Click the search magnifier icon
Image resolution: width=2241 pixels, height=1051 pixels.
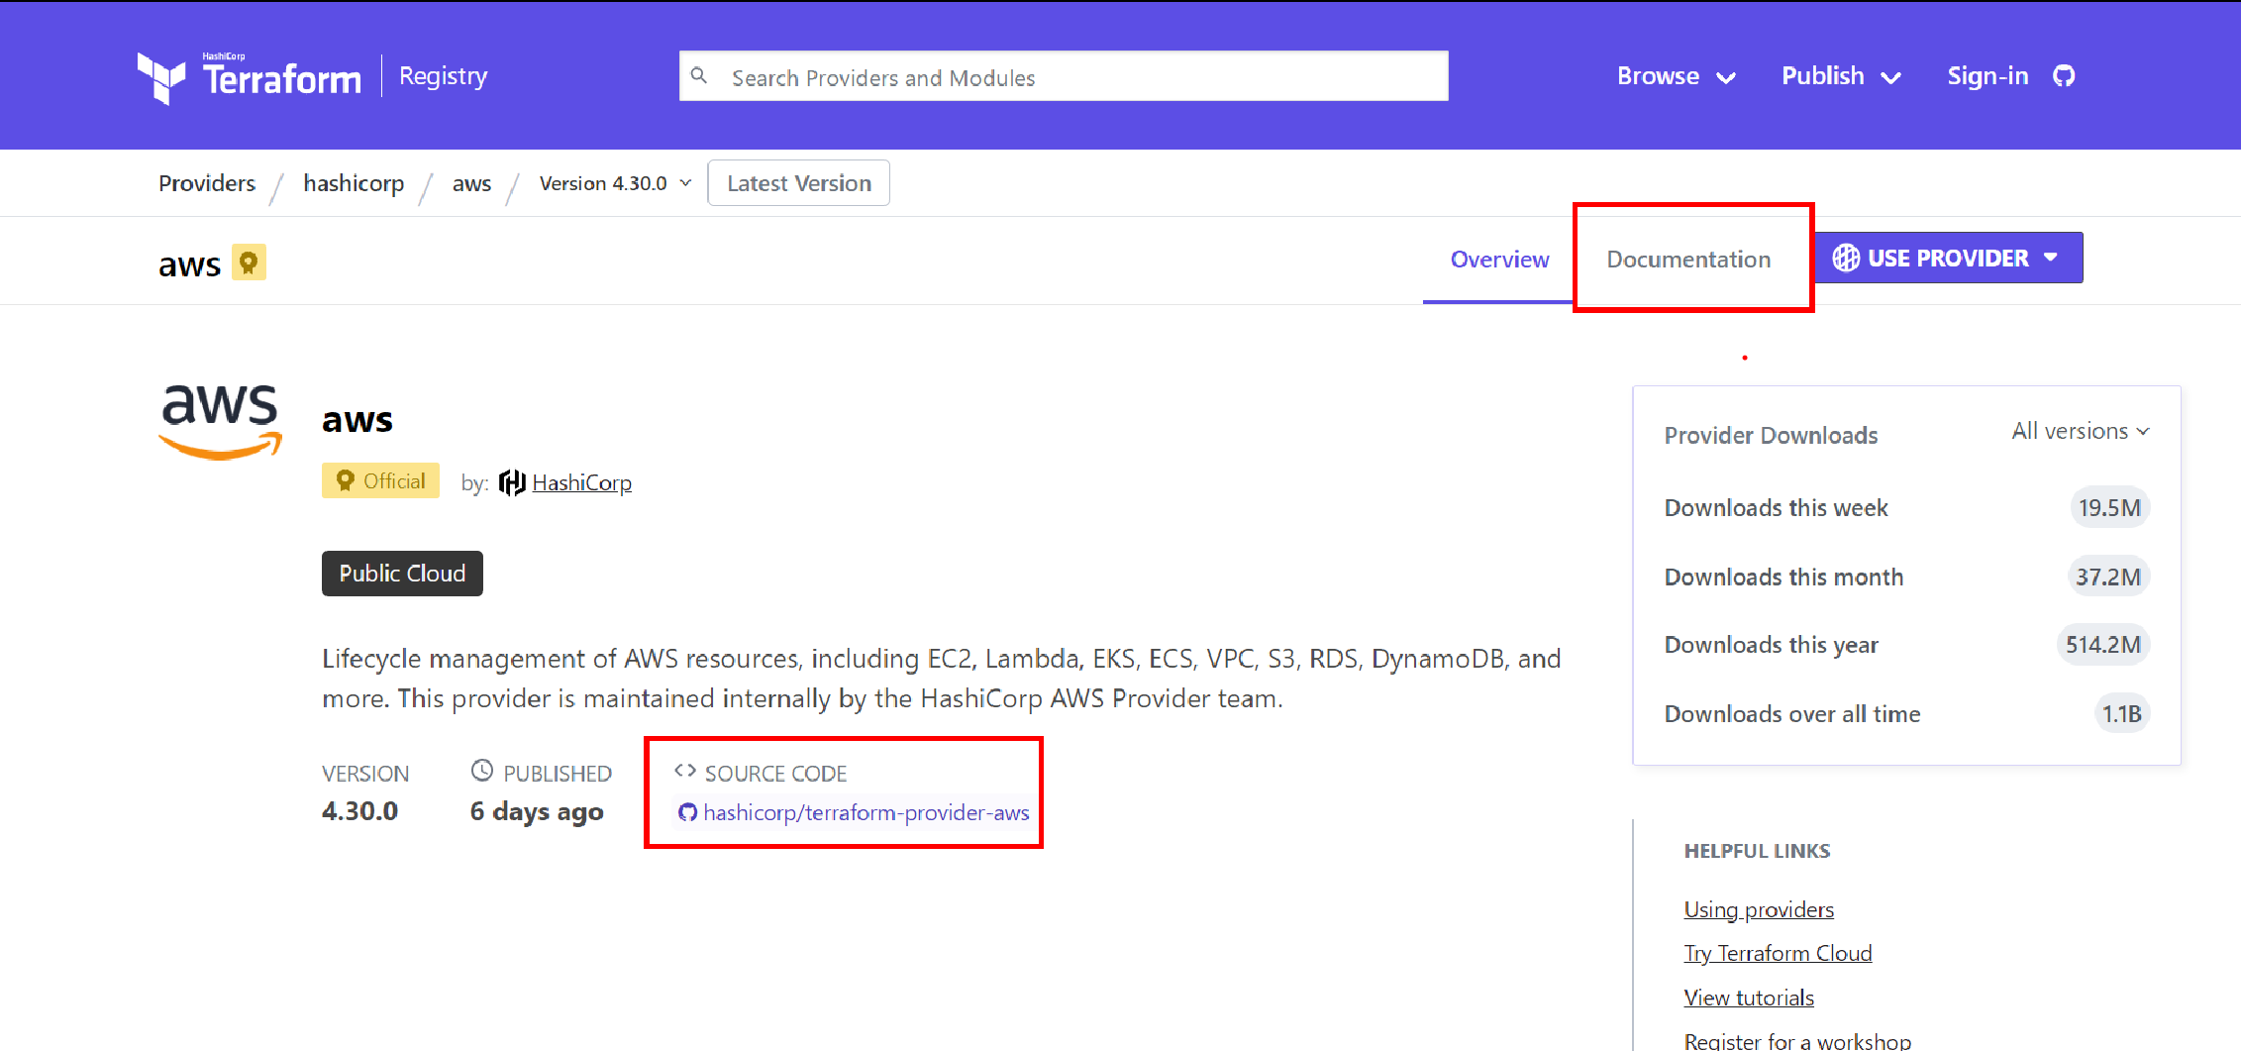(699, 76)
